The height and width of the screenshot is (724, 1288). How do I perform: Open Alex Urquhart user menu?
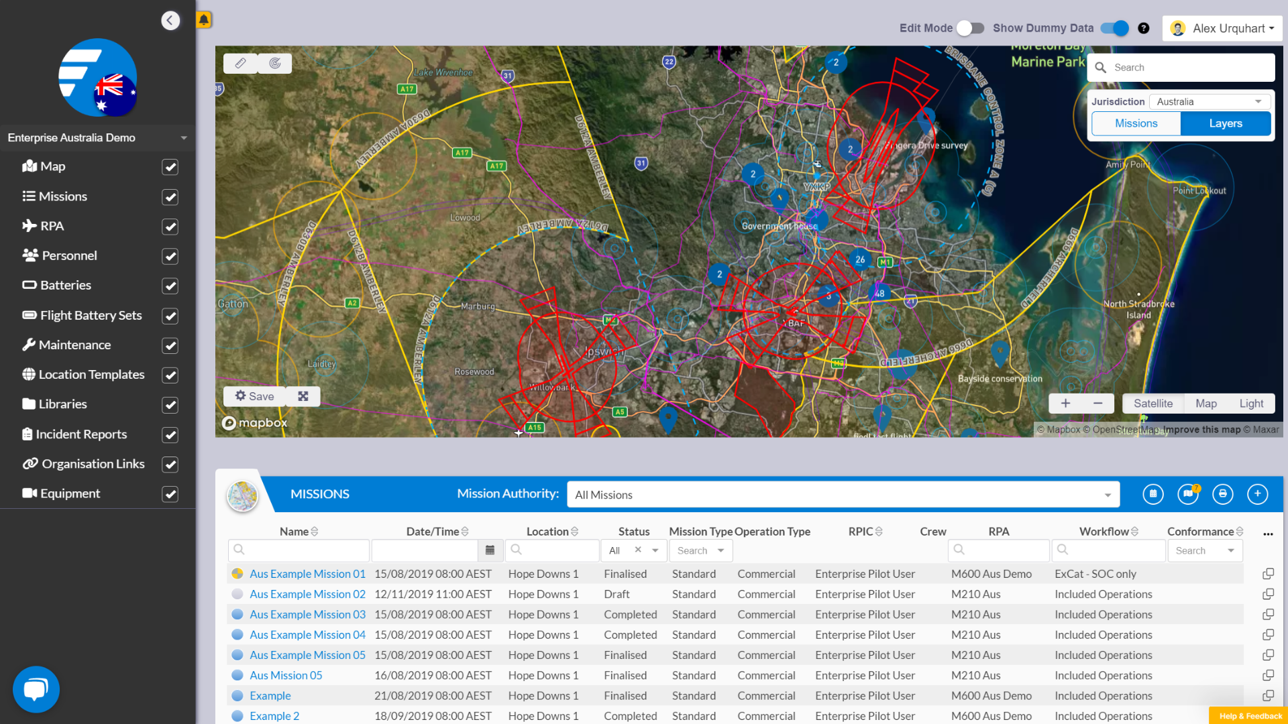[1222, 28]
